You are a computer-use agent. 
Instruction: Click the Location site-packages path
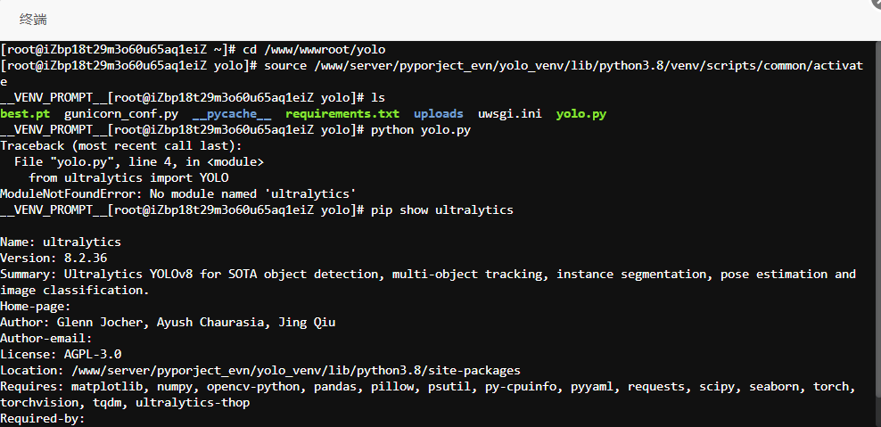point(295,371)
